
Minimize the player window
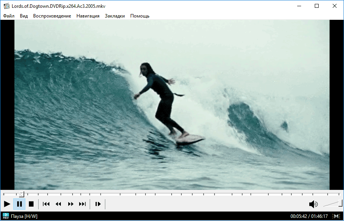(299, 6)
